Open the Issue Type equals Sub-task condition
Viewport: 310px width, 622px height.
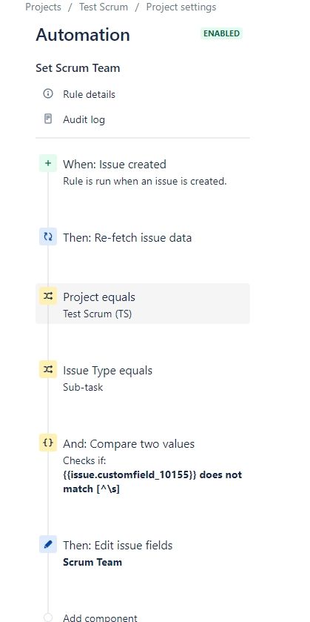tap(143, 377)
